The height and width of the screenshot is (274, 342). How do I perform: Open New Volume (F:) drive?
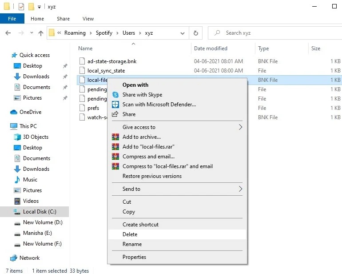tap(42, 244)
